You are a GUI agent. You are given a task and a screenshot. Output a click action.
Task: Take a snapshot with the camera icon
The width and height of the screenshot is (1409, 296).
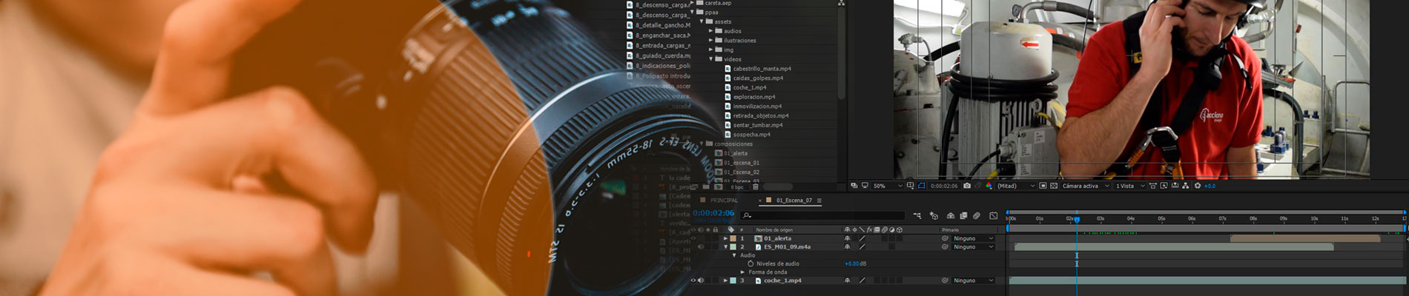pos(966,186)
